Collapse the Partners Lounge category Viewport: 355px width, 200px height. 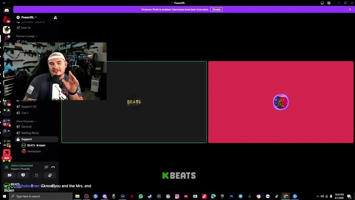pos(27,36)
